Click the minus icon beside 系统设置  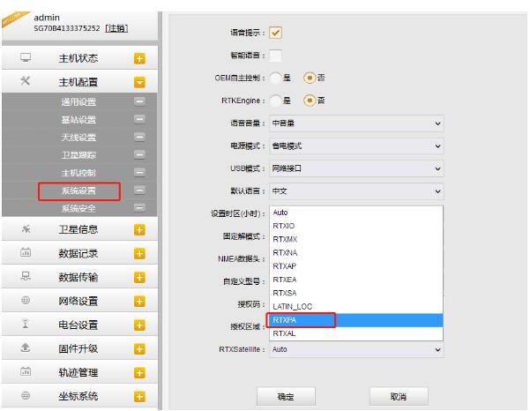pyautogui.click(x=139, y=191)
